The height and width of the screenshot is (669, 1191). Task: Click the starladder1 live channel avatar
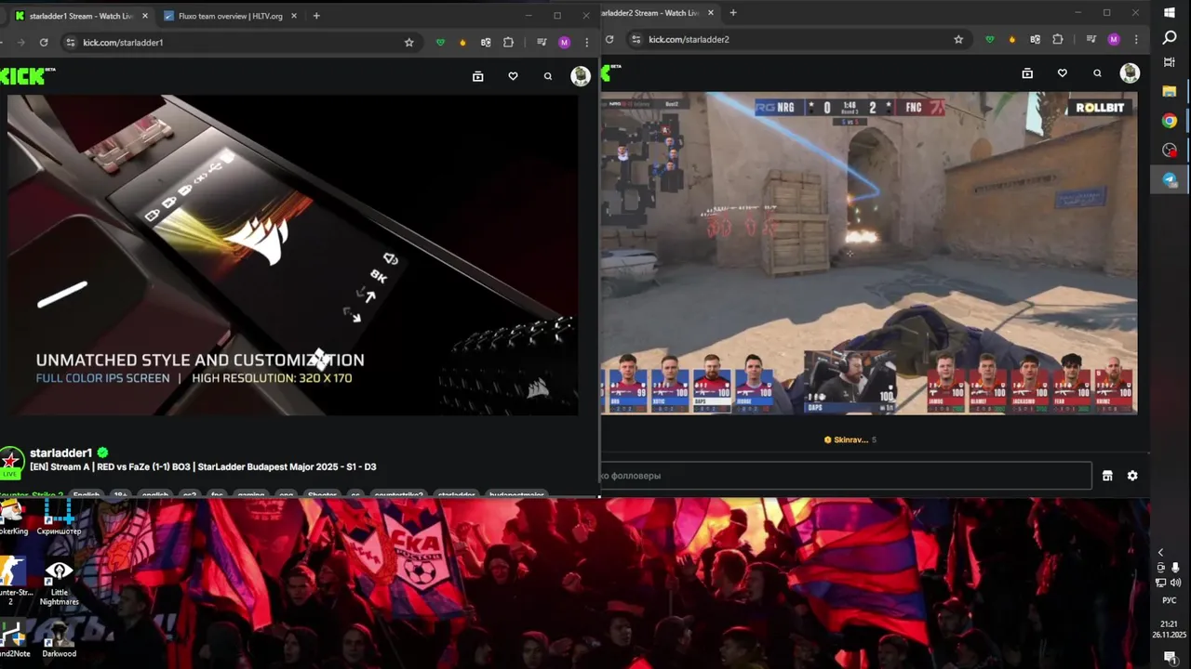[11, 461]
